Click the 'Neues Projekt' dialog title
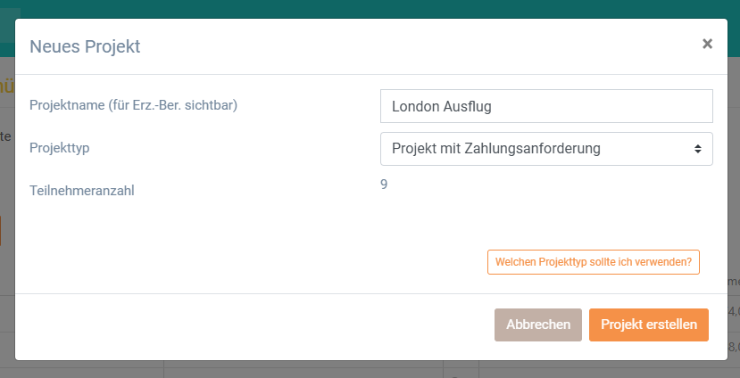 [x=85, y=46]
